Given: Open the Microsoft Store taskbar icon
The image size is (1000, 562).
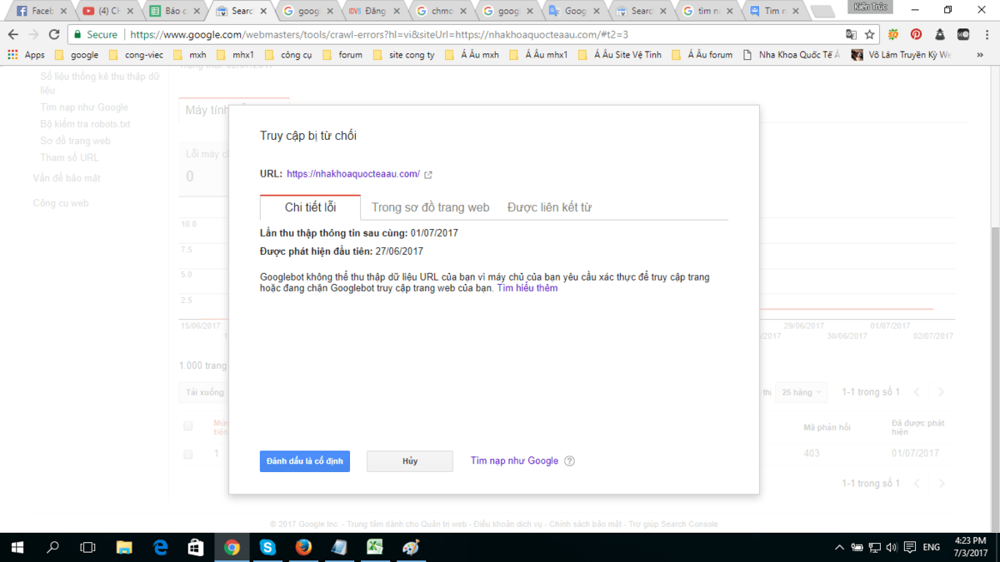Looking at the screenshot, I should click(196, 547).
